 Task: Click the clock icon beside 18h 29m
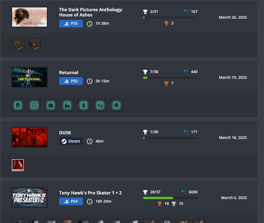[x=90, y=201]
